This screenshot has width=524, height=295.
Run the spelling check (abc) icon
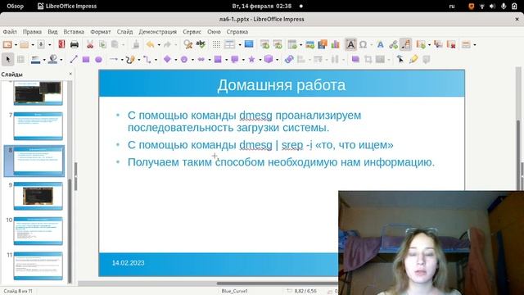coord(201,44)
